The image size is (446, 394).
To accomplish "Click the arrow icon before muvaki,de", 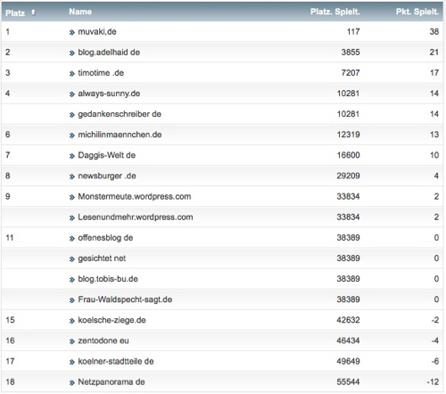I will [x=71, y=32].
